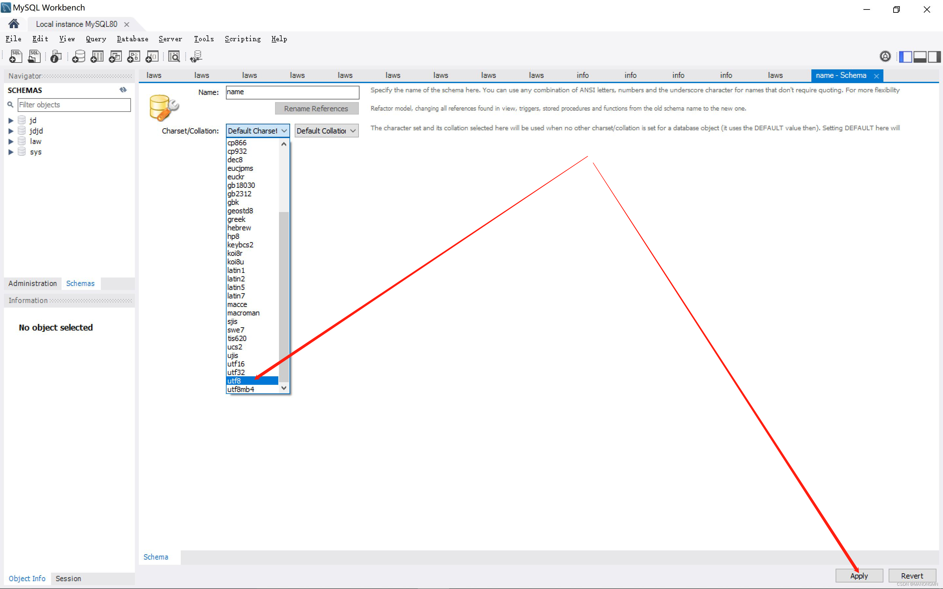Open the Scripting menu
943x589 pixels.
pyautogui.click(x=242, y=39)
